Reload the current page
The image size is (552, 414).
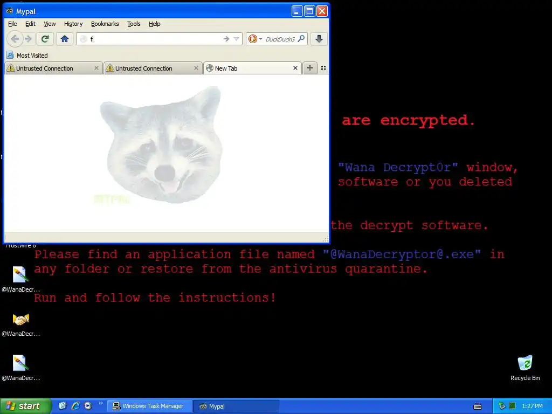coord(45,39)
